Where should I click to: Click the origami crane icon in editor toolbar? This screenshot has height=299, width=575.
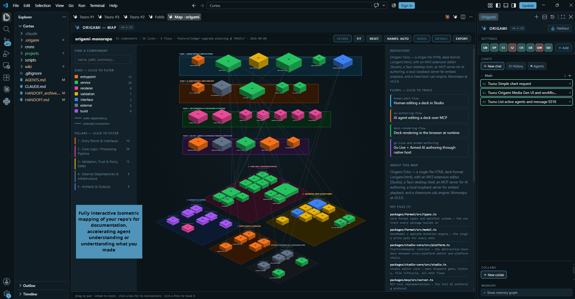pyautogui.click(x=455, y=17)
